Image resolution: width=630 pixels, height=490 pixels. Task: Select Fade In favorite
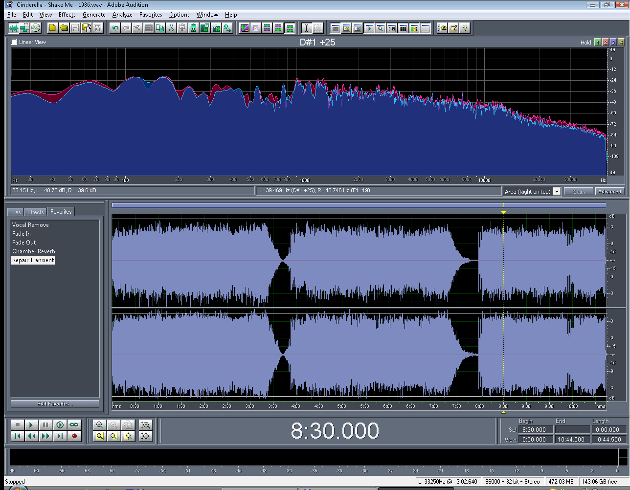(22, 234)
